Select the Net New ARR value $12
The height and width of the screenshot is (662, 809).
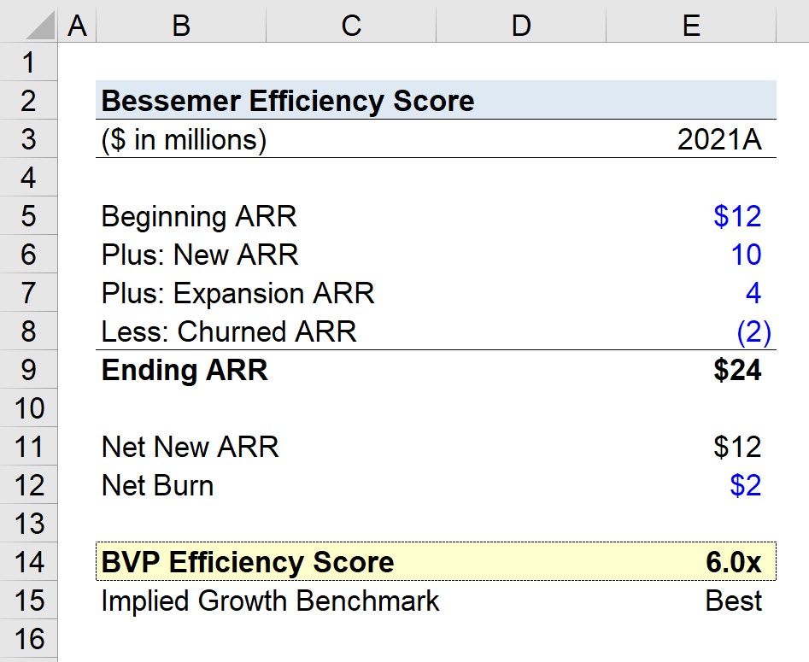click(x=737, y=447)
